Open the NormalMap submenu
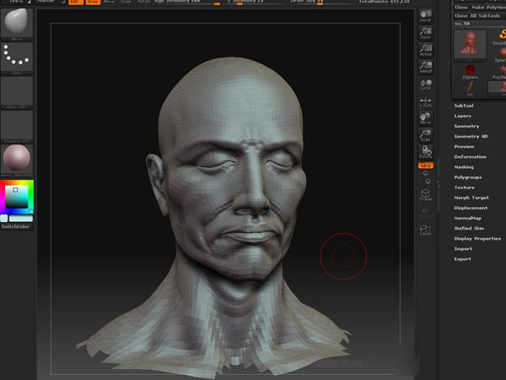The width and height of the screenshot is (506, 380). [467, 218]
